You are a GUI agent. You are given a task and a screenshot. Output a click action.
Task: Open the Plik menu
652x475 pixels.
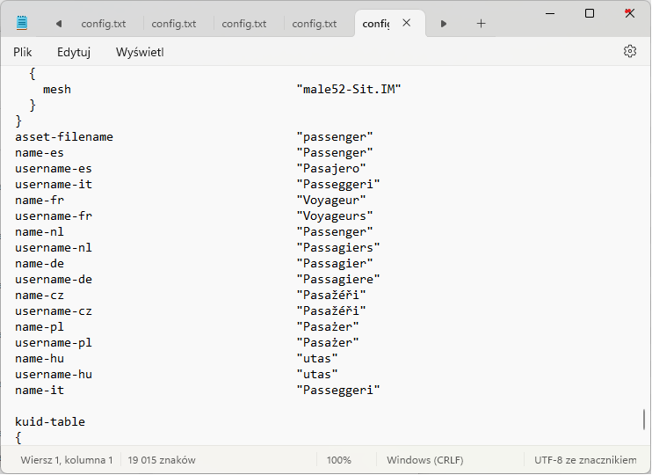(23, 52)
